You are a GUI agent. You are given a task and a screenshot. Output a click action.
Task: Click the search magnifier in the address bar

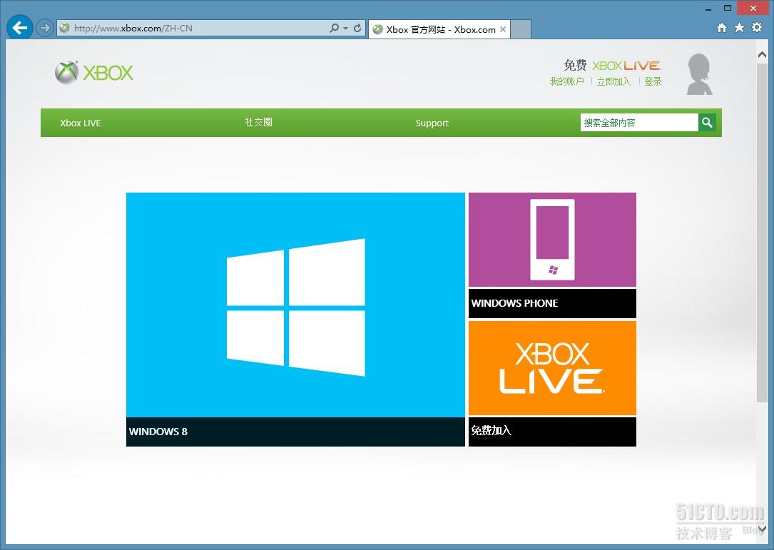pyautogui.click(x=334, y=28)
